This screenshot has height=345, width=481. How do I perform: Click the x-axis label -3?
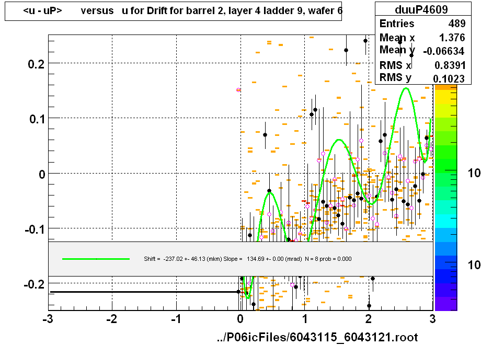48,319
